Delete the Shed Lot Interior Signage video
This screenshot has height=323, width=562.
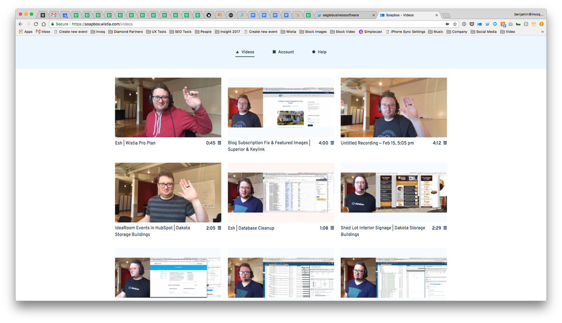(445, 228)
